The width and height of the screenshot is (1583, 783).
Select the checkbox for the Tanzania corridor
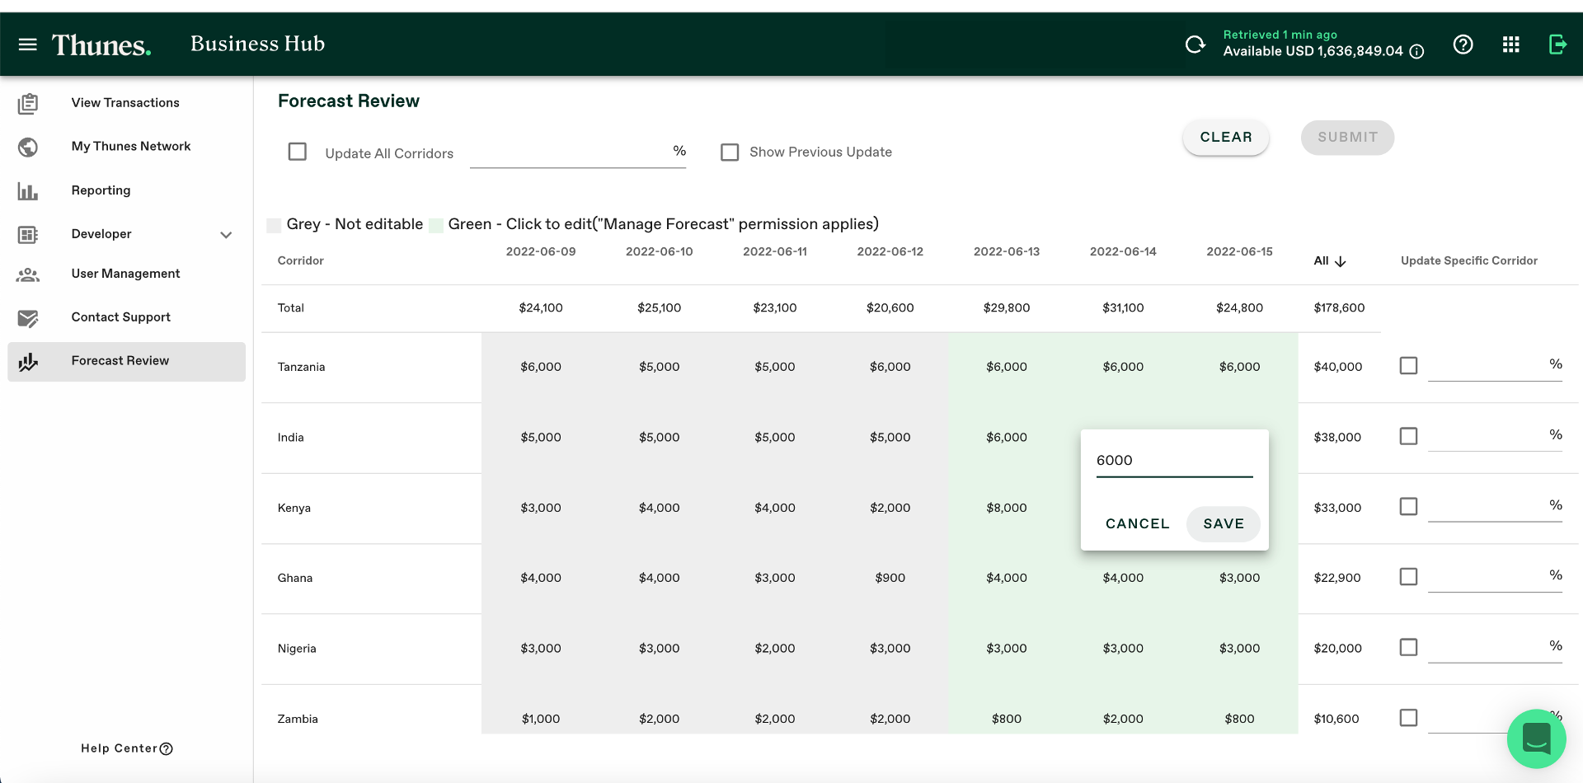point(1408,365)
